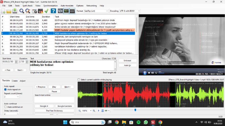This screenshot has height=126, width=225.
Task: Click the video player progress bar
Action: (182, 69)
